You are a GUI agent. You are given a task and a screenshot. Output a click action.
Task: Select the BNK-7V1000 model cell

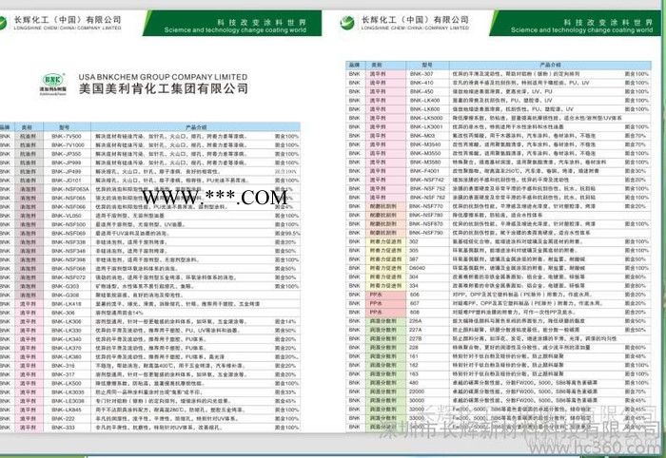pos(68,145)
